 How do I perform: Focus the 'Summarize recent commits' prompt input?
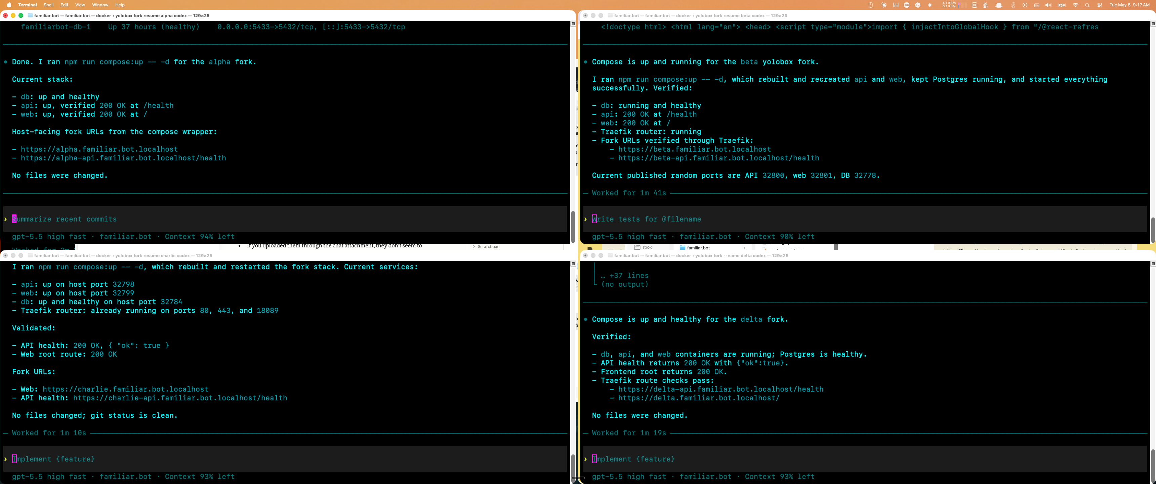tap(285, 219)
